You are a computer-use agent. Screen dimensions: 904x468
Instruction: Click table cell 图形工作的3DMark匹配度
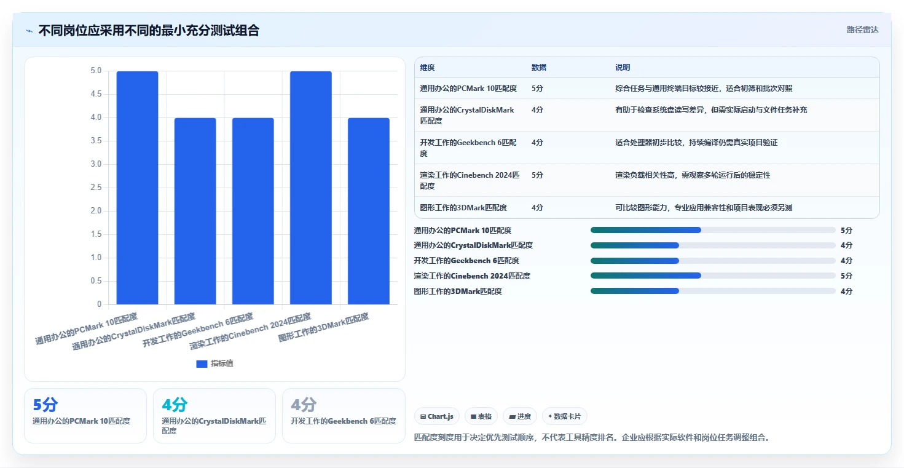463,208
